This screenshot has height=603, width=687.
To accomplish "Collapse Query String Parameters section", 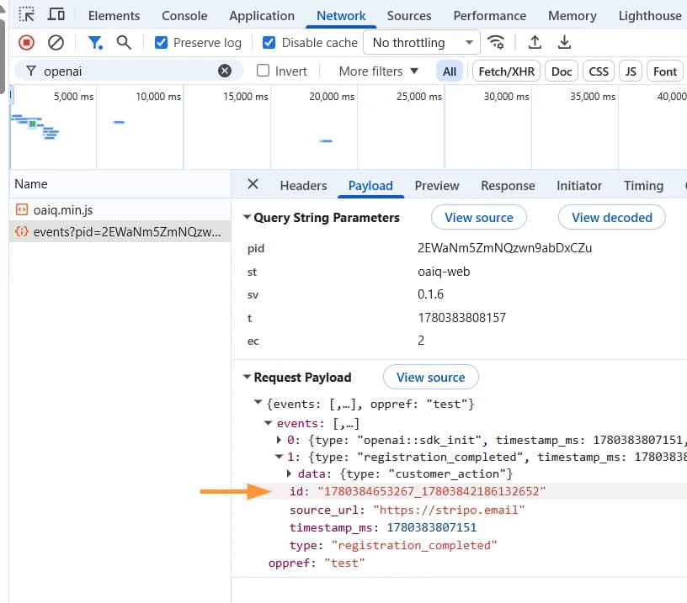I will pyautogui.click(x=247, y=217).
